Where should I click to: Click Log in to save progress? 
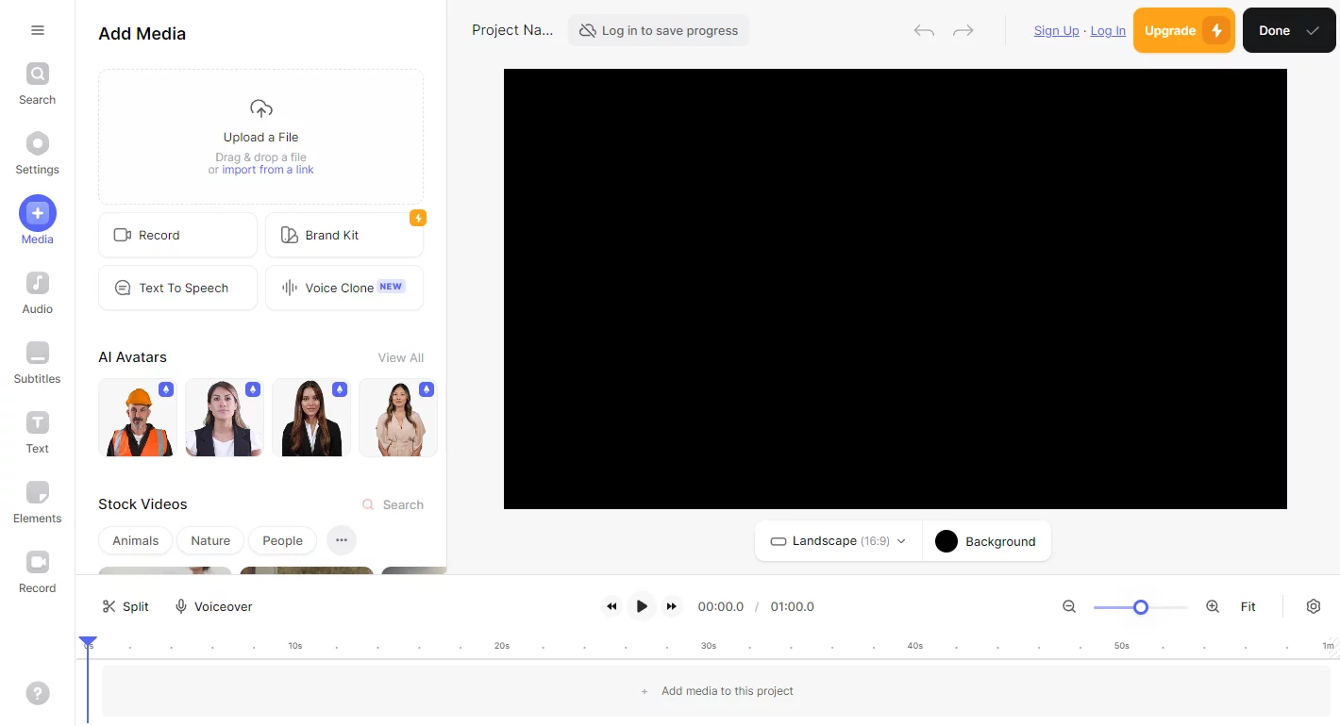[x=659, y=30]
